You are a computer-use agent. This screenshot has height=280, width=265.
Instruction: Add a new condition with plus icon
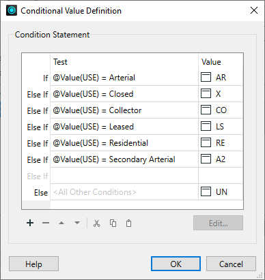coord(30,223)
